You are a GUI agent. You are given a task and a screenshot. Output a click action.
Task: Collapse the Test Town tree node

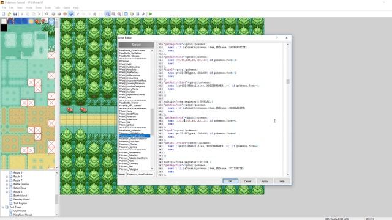[x=3, y=207]
